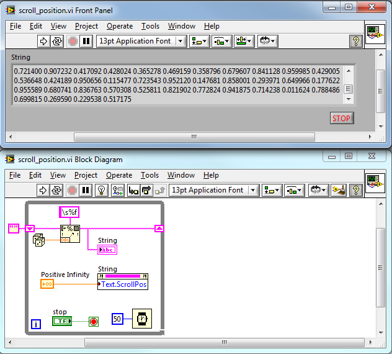Click Abort Execution in Front Panel toolbar
The image size is (392, 354).
[x=73, y=41]
